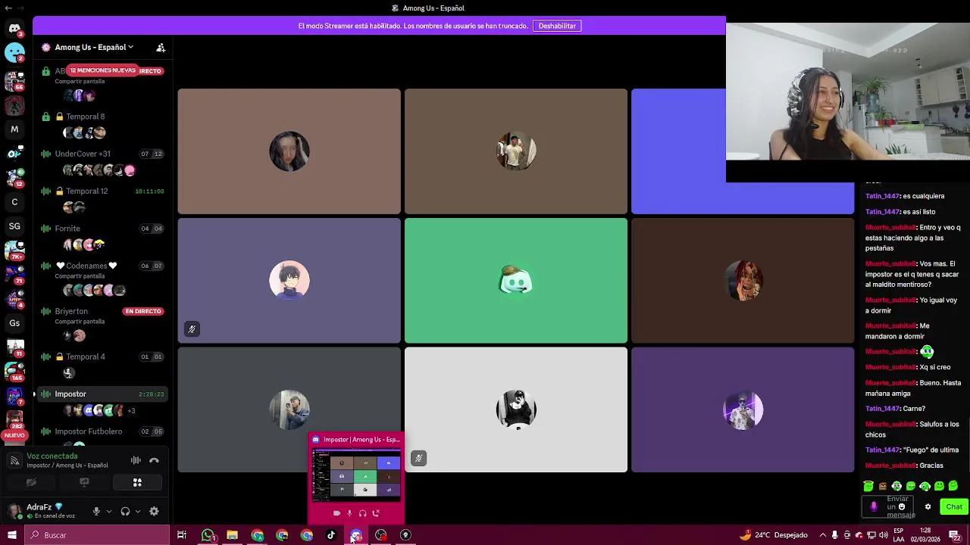
Task: Join the Fornite voice channel
Action: [102, 229]
